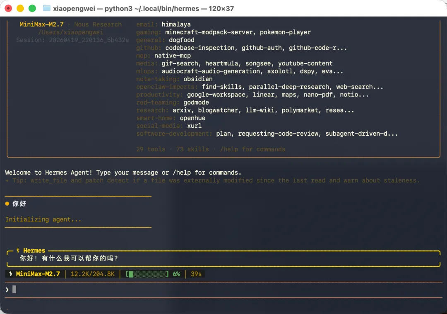Viewport: 447px width, 314px height.
Task: Click 'songsee' skill
Action: point(258,63)
